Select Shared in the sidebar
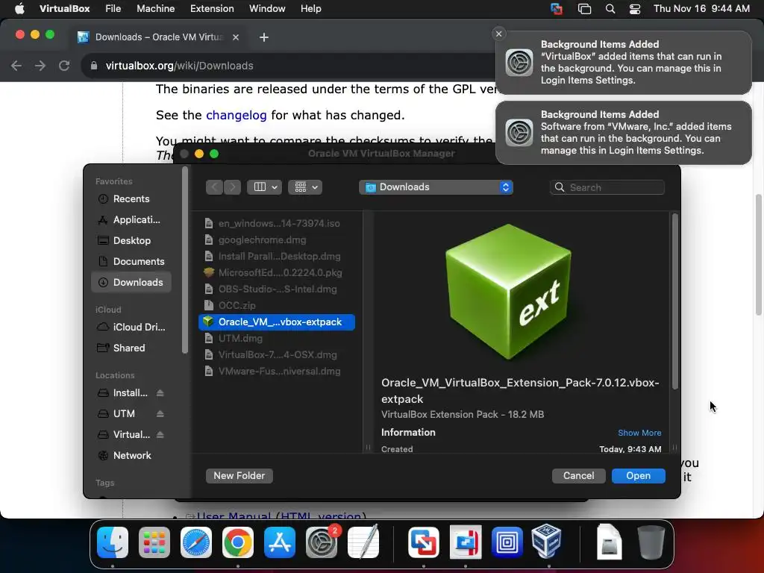The height and width of the screenshot is (573, 764). (x=131, y=348)
